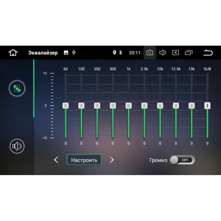Click the SUB subwoofer slider handle
Screen dimensions: 221x221
[x=207, y=106]
